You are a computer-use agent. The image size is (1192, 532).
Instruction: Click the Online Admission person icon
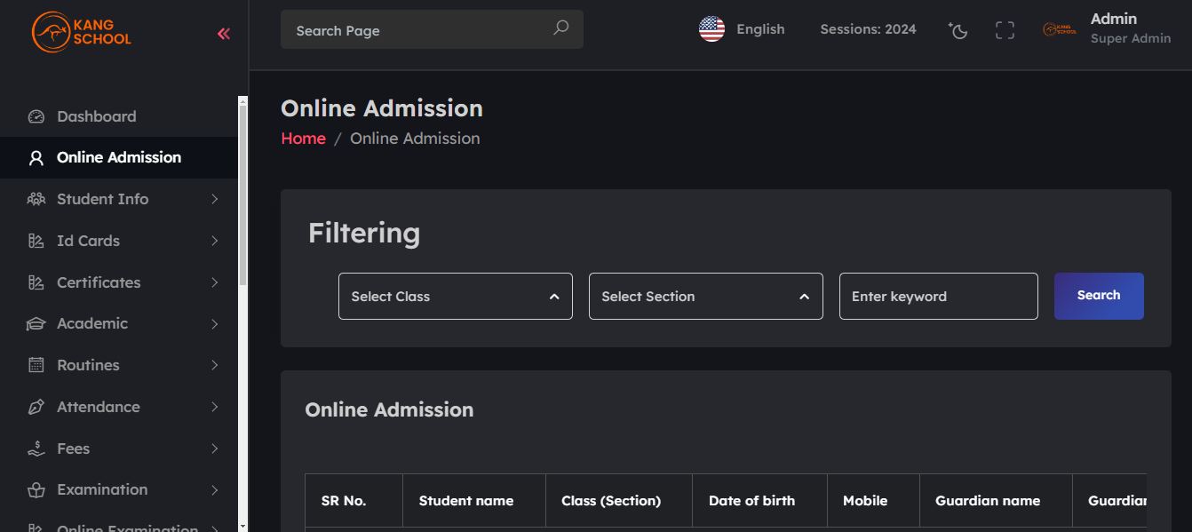36,158
